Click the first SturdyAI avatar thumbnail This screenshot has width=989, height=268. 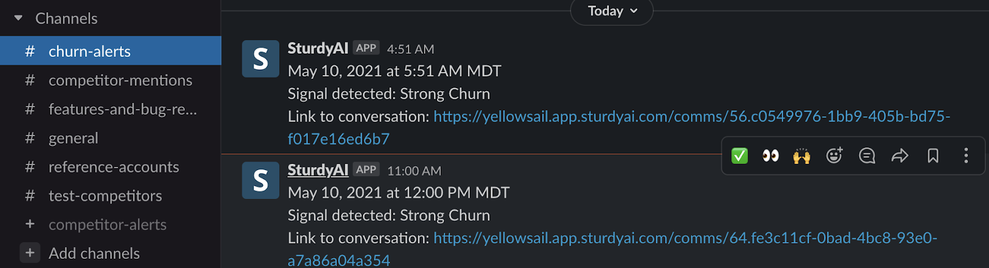(260, 59)
